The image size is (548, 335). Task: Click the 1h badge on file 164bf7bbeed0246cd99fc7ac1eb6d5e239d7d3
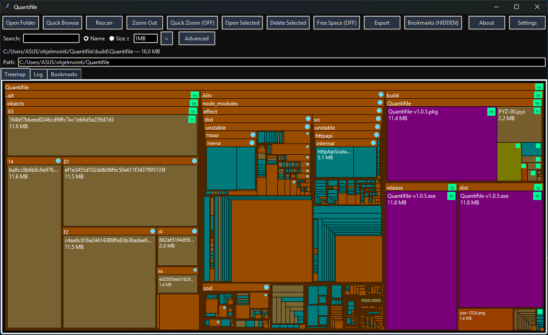pos(192,119)
